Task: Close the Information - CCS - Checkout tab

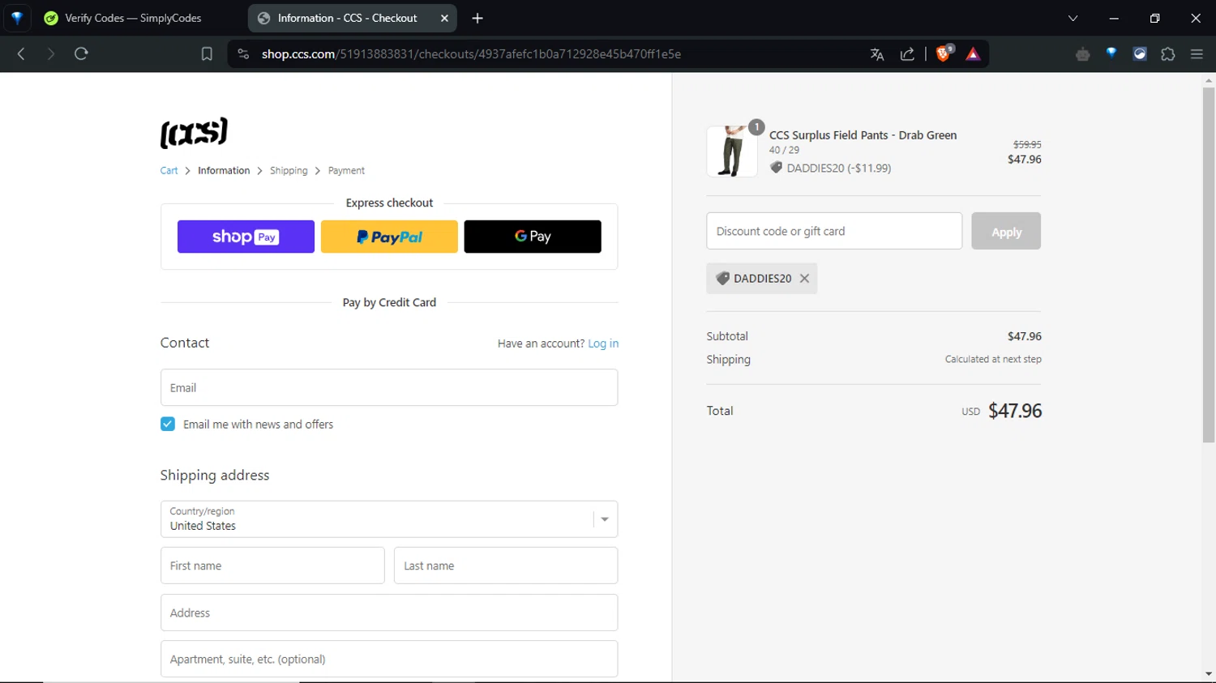Action: click(x=444, y=18)
